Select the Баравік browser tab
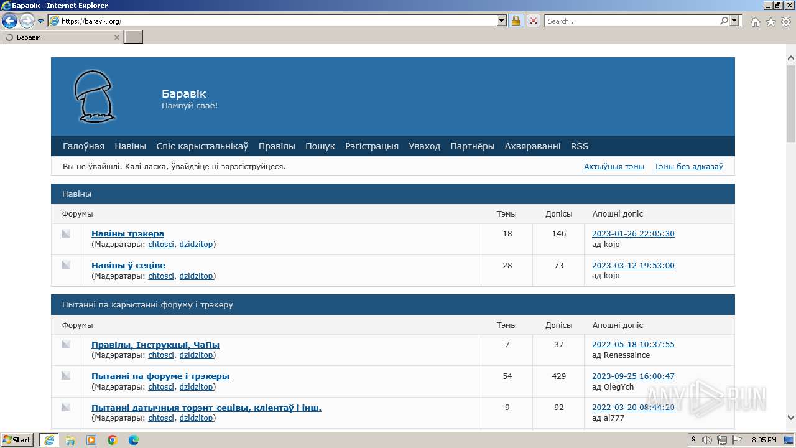796x448 pixels. tap(61, 37)
